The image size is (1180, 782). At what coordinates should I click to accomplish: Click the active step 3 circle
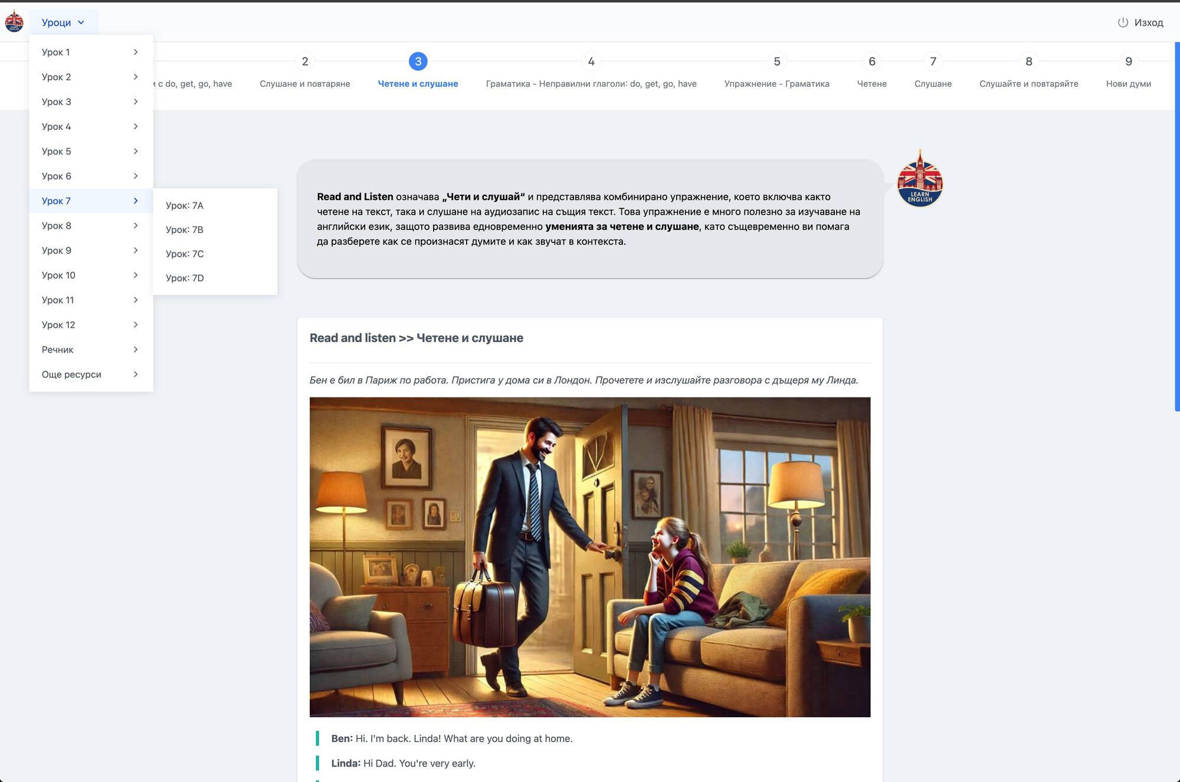coord(418,61)
